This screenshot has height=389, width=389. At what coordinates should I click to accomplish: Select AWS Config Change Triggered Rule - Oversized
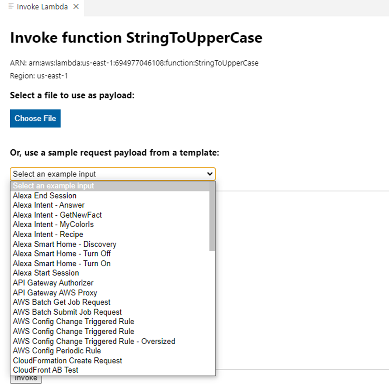click(110, 341)
